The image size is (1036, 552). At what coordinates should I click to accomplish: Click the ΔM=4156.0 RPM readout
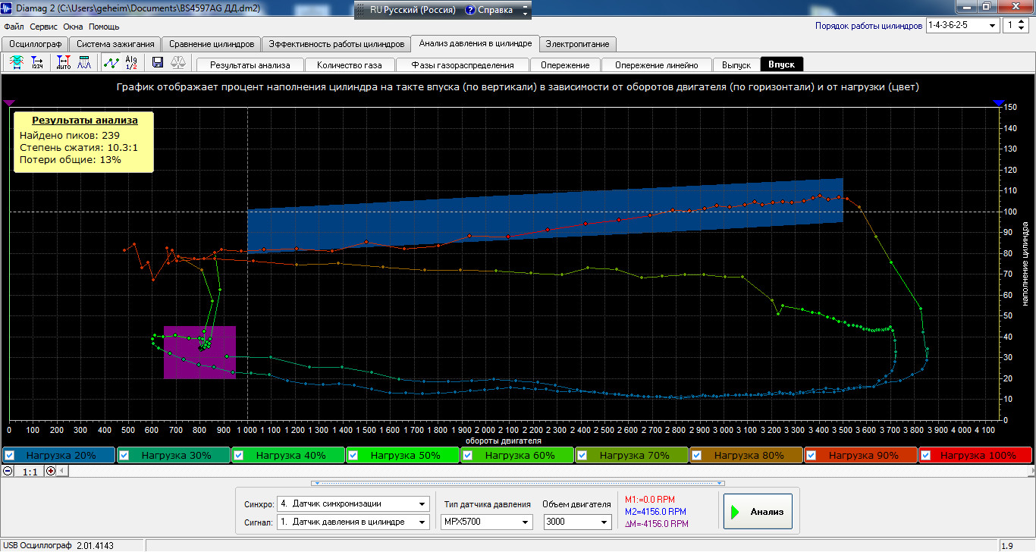[657, 523]
